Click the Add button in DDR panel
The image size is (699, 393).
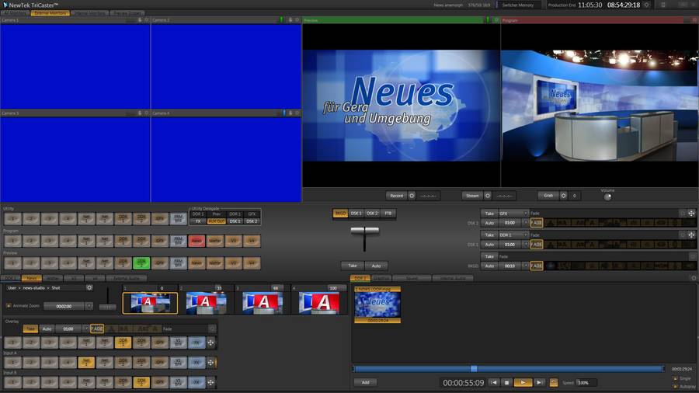365,382
